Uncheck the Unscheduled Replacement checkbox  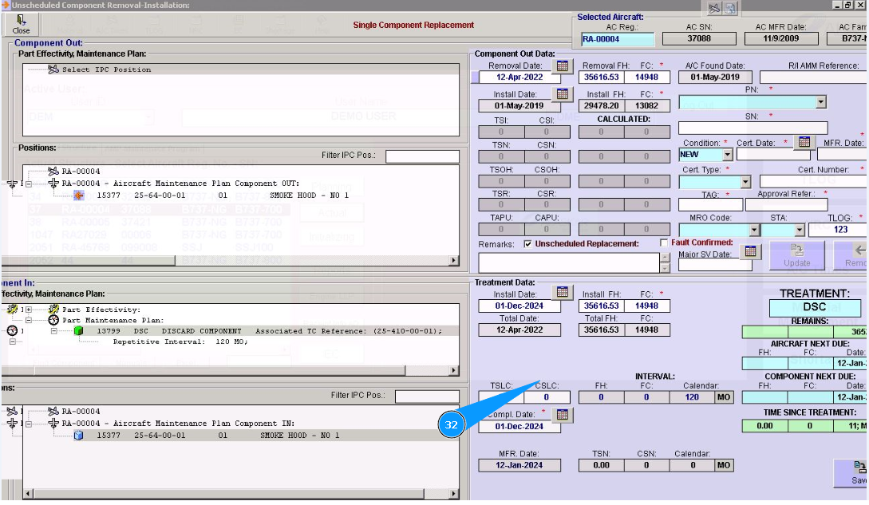click(528, 243)
